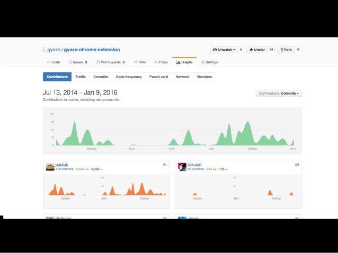338x253 pixels.
Task: Click the repository book icon
Action: 44,50
